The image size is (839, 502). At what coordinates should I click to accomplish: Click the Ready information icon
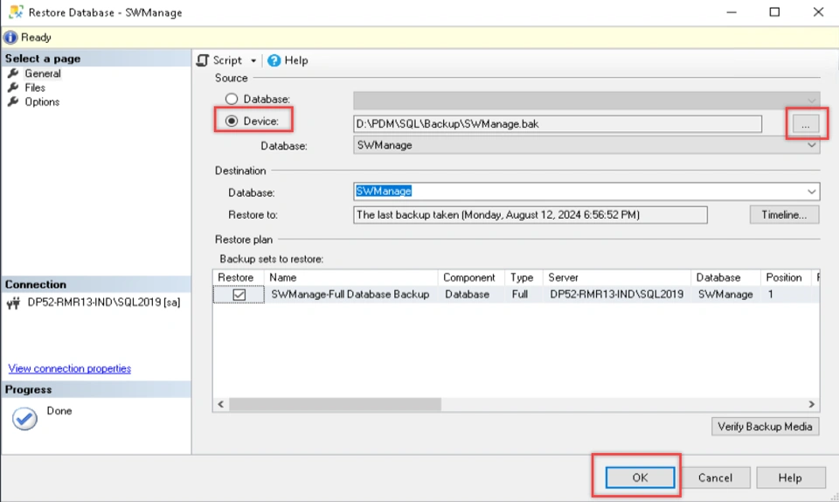(10, 38)
